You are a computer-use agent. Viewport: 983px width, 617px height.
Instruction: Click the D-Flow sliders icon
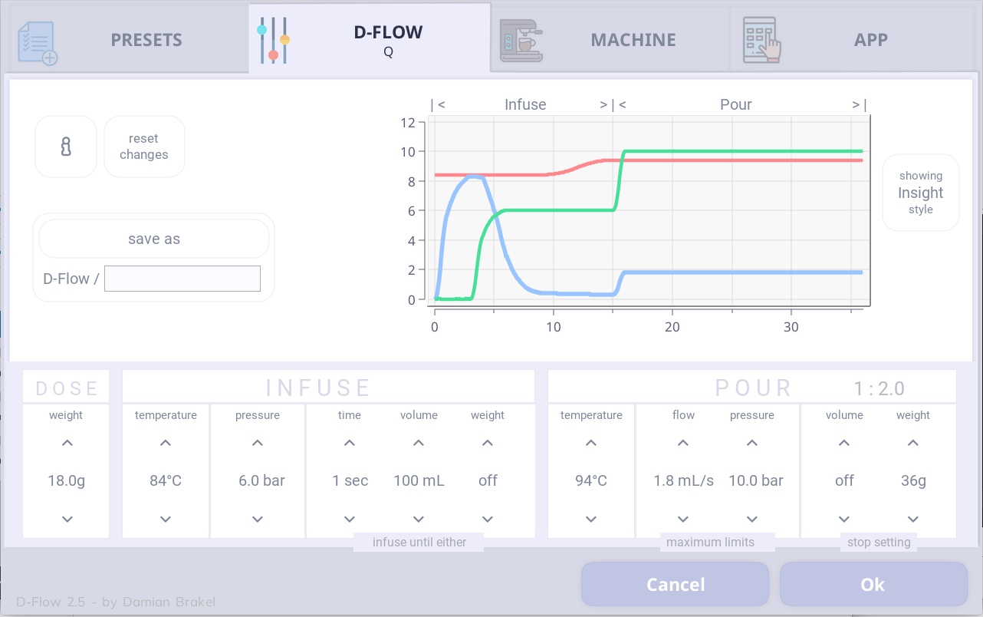coord(273,40)
